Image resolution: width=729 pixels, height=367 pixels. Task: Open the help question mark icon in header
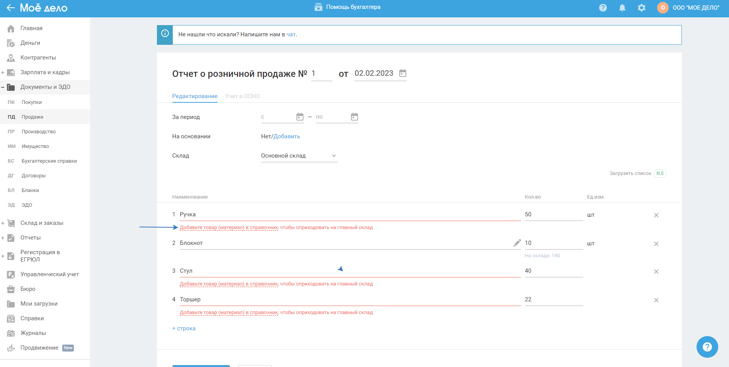(603, 8)
